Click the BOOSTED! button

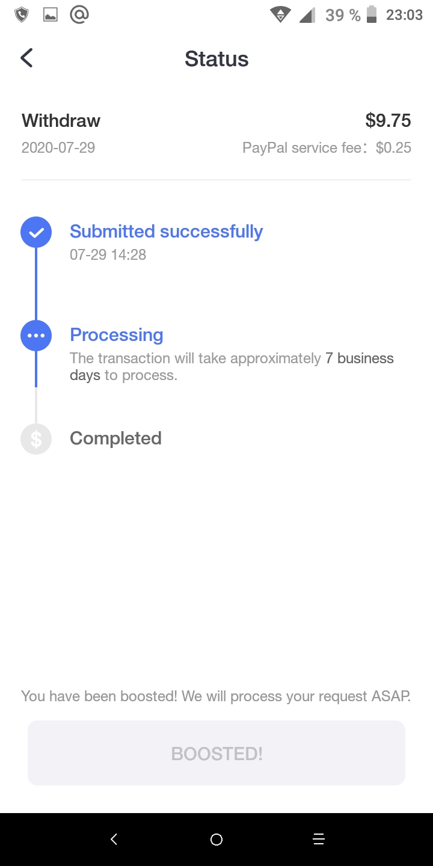coord(216,753)
